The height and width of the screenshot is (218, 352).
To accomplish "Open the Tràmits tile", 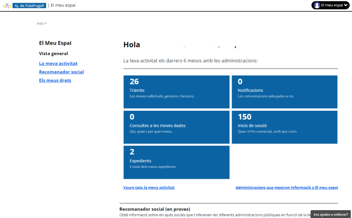I will tap(176, 92).
